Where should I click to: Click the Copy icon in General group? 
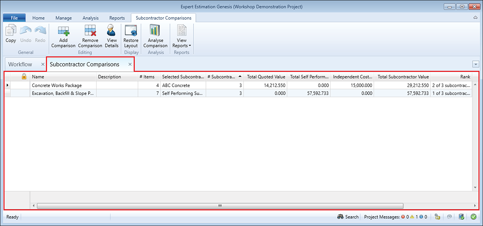(x=11, y=31)
